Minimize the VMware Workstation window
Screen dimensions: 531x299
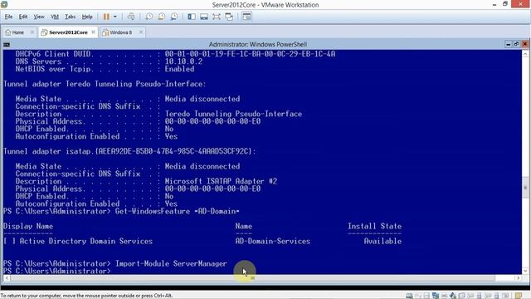tap(494, 4)
